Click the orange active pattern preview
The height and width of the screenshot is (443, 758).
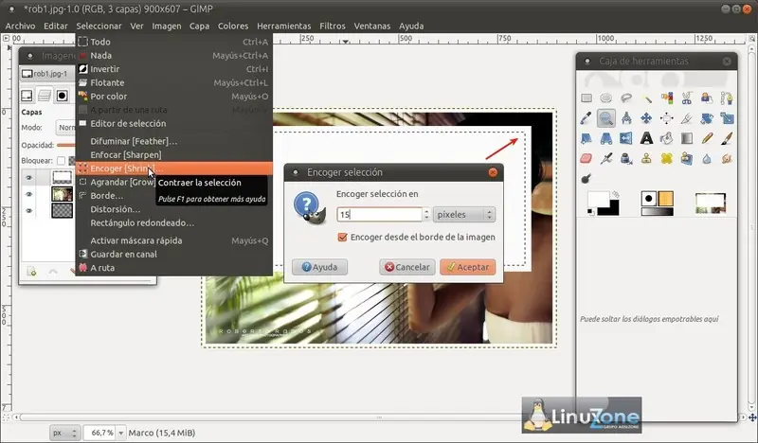[666, 199]
